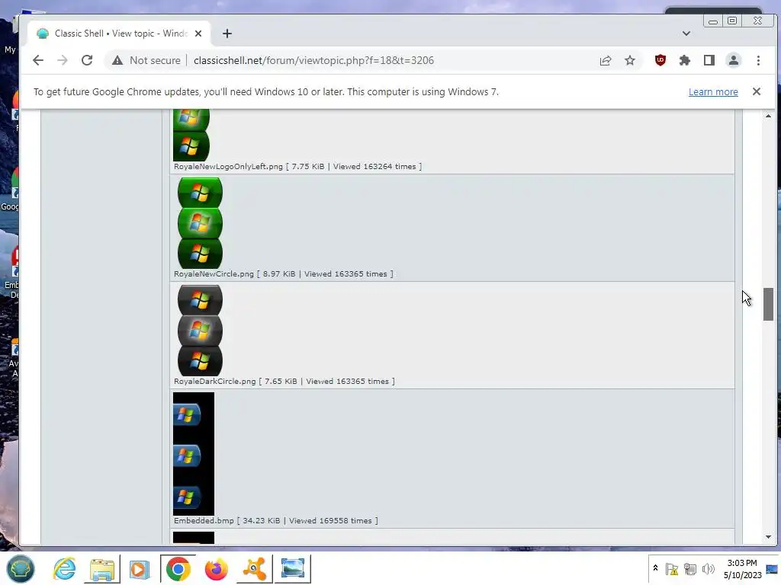This screenshot has width=781, height=585.
Task: Click the Embedded.bmp caption text
Action: pyautogui.click(x=276, y=521)
